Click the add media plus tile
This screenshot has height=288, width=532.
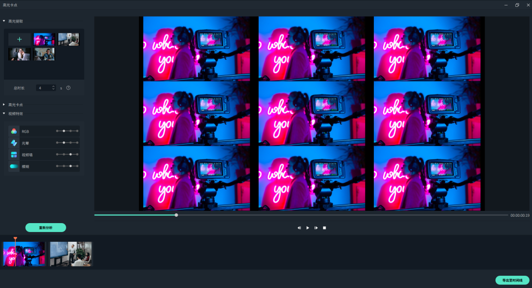(x=20, y=39)
